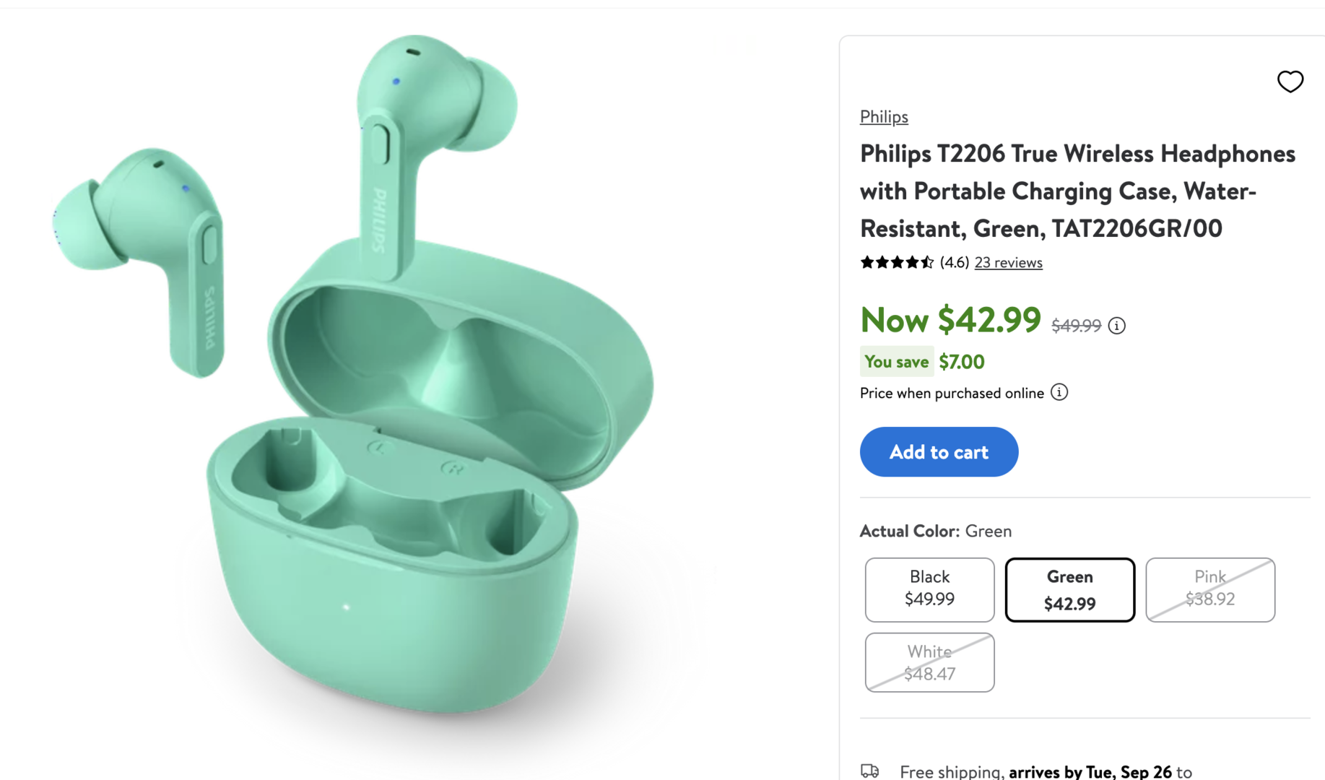Add item to favorites with heart icon
Screen dimensions: 1325x780
tap(1290, 82)
